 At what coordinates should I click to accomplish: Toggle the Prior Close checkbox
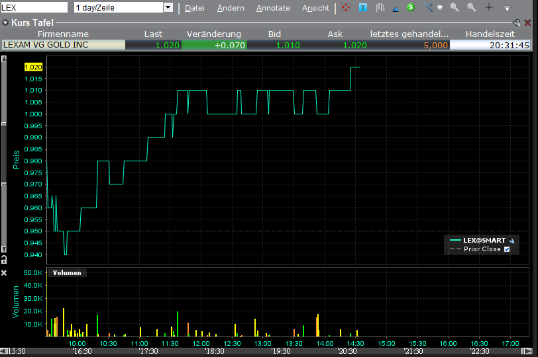point(507,249)
